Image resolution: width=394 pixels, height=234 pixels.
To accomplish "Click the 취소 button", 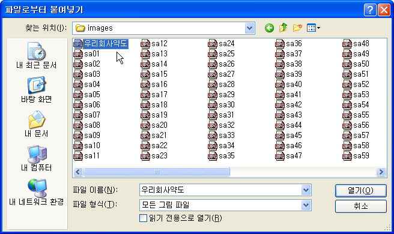I will pyautogui.click(x=360, y=206).
